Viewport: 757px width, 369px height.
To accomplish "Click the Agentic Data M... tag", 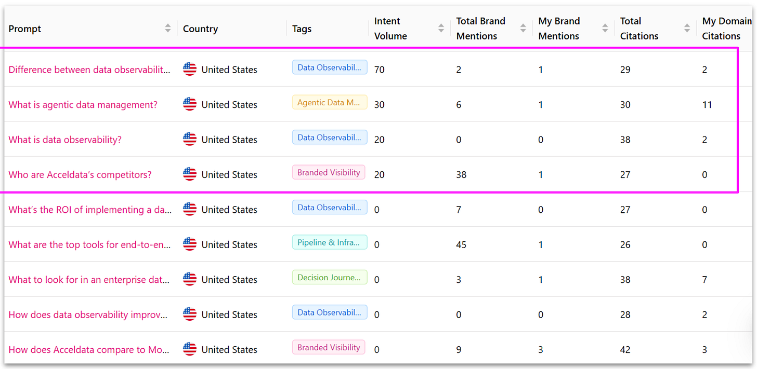I will tap(330, 102).
